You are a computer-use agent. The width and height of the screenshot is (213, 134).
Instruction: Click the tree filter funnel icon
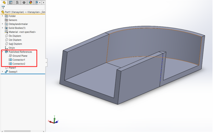coord(3,8)
